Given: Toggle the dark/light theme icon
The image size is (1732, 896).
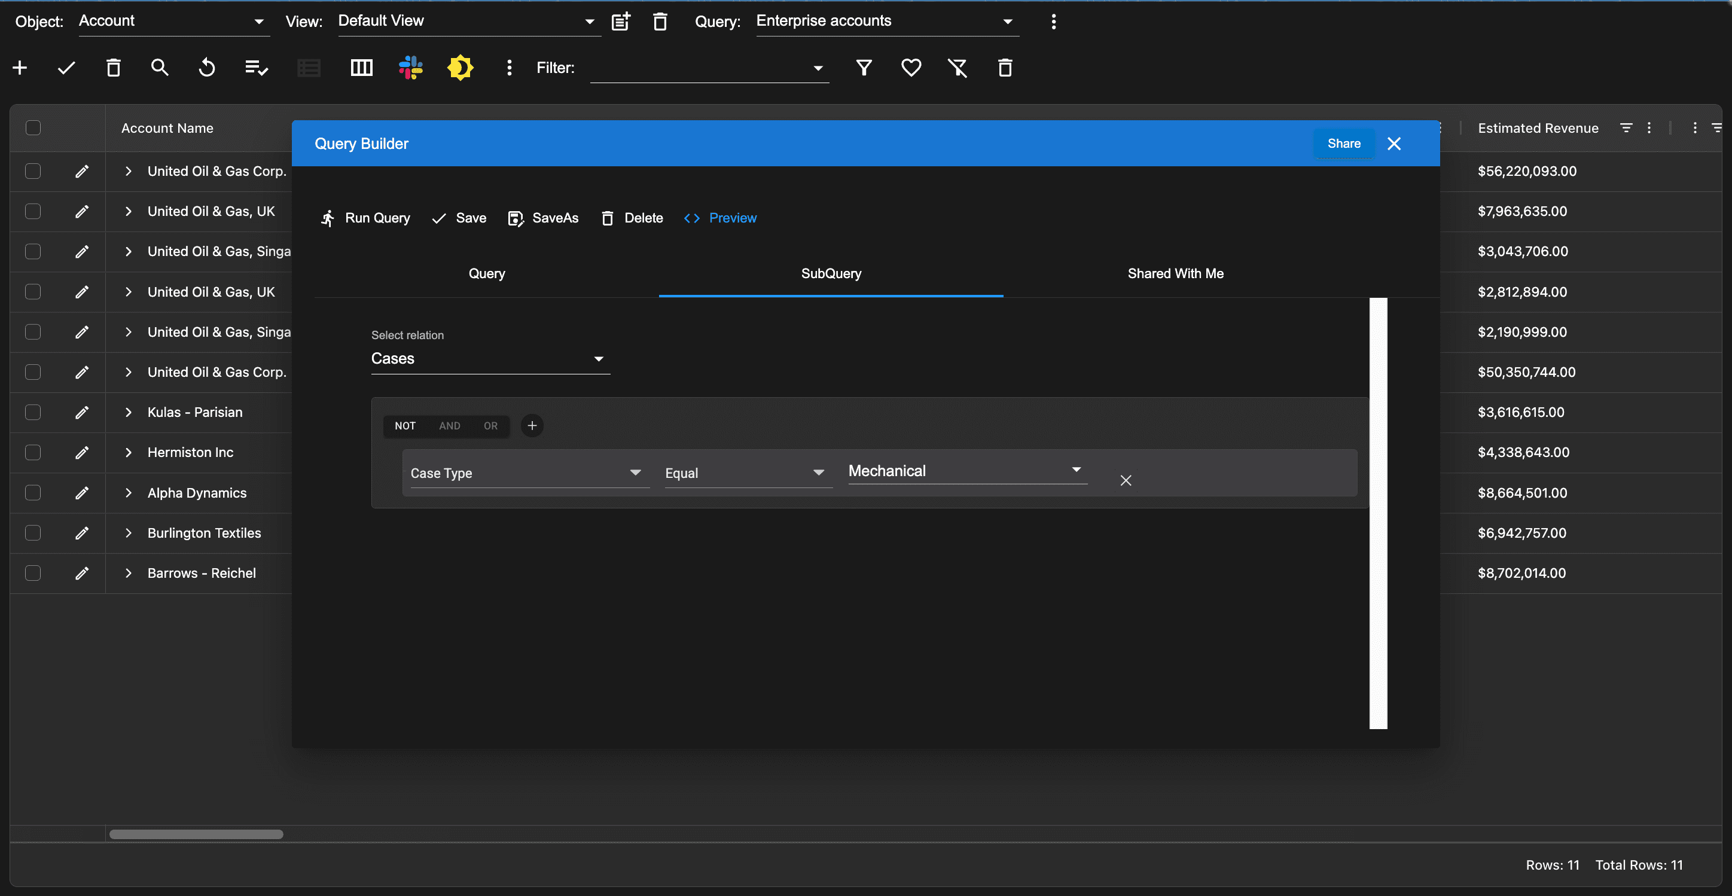Looking at the screenshot, I should [460, 67].
